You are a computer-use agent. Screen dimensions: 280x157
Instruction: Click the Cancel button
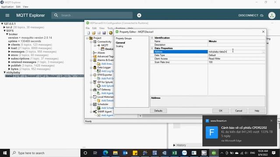238,111
